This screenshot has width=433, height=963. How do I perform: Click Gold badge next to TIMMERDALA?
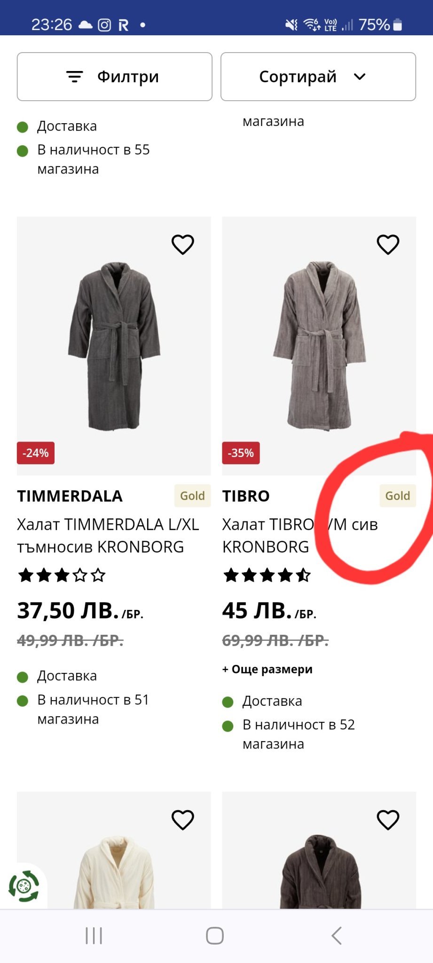coord(192,496)
